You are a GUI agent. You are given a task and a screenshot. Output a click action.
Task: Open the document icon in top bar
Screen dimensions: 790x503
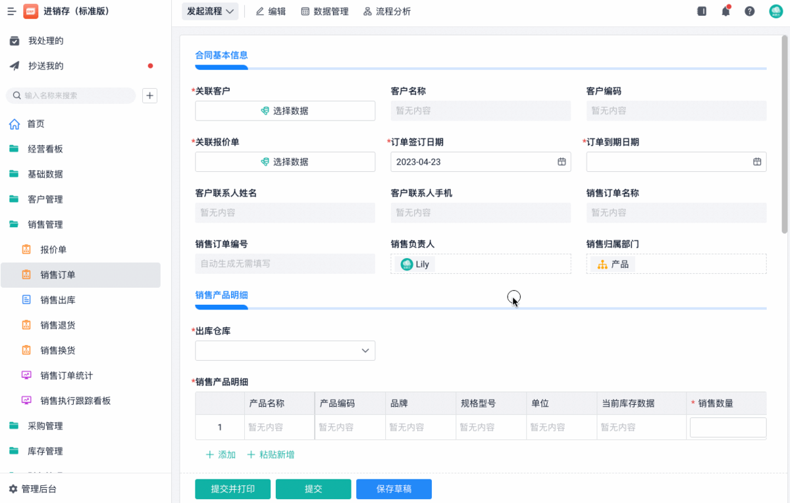(702, 11)
